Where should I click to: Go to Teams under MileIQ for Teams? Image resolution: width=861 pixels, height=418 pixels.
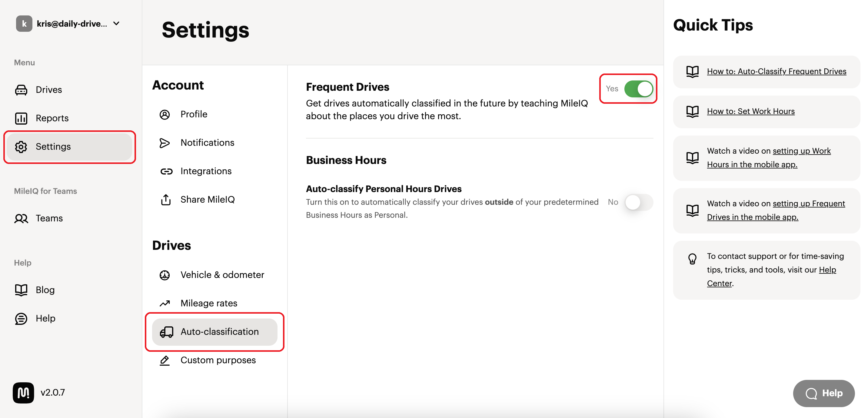pos(69,218)
